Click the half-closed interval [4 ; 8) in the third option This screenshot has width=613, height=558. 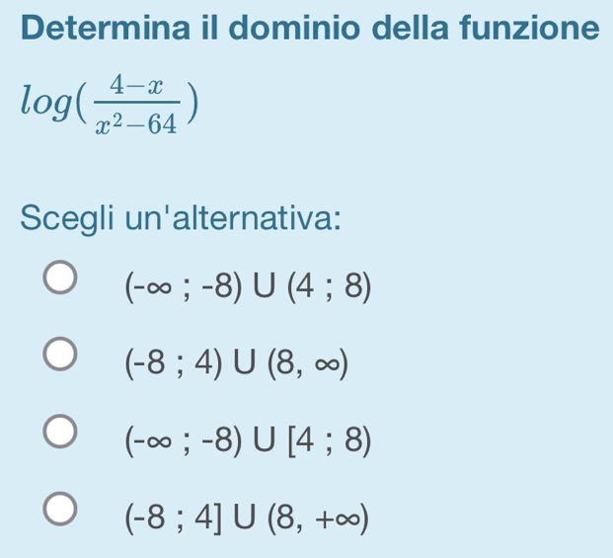[329, 444]
